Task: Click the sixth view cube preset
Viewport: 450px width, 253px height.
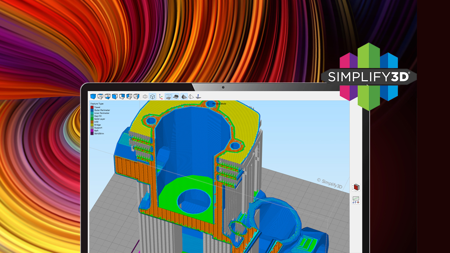Action: coord(129,97)
